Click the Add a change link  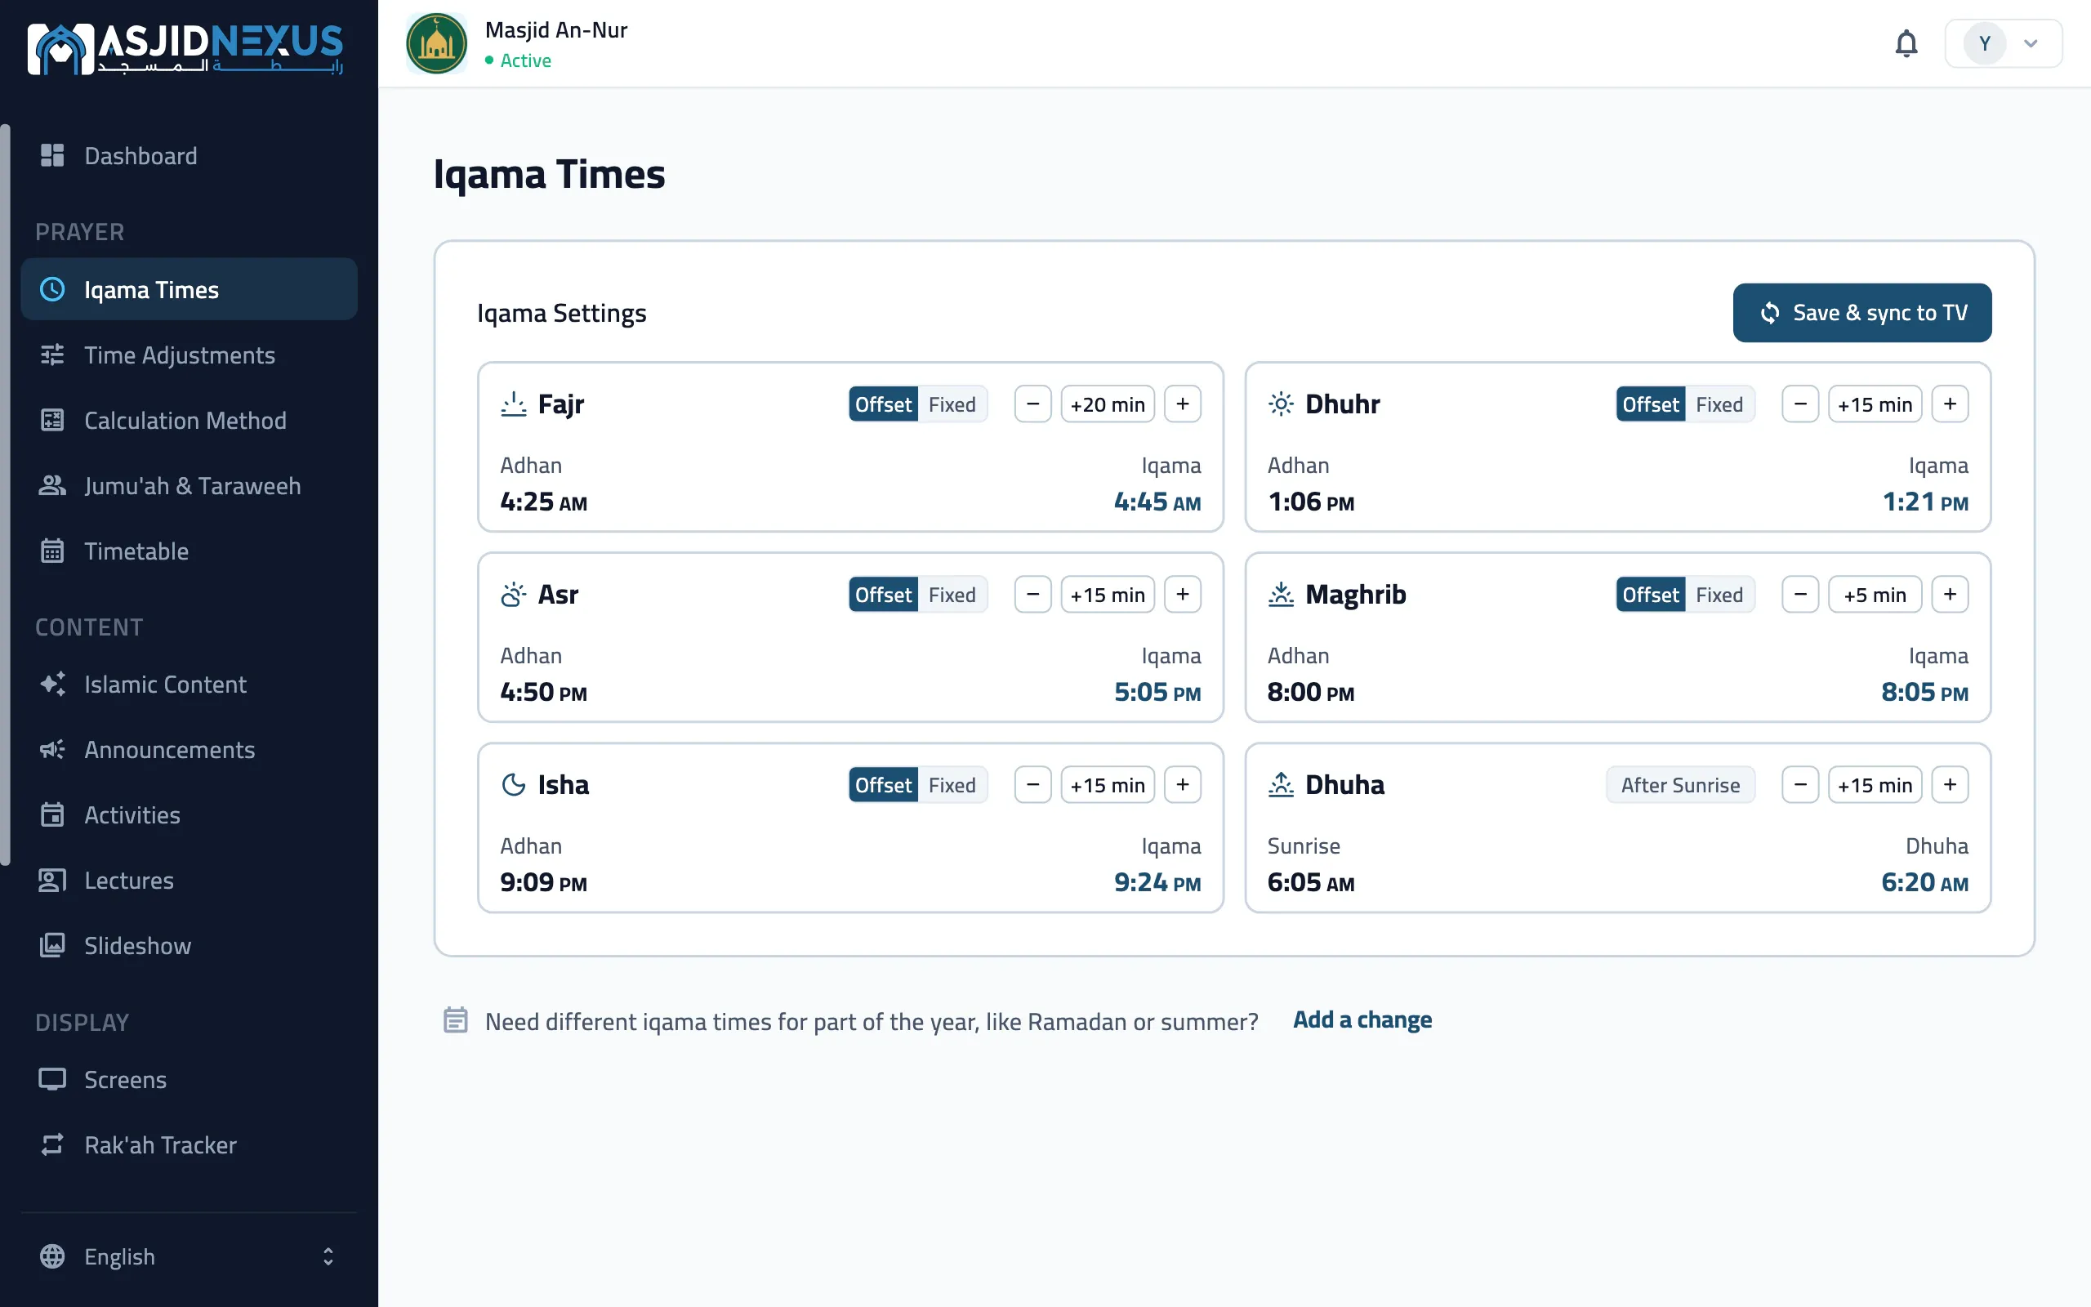pyautogui.click(x=1362, y=1020)
